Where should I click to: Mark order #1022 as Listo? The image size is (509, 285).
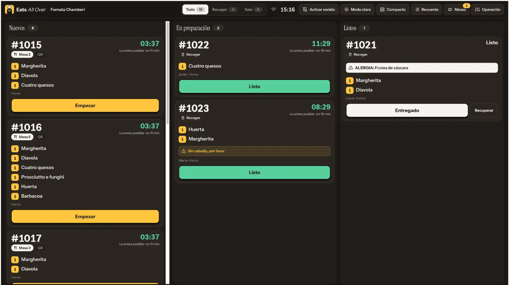pos(255,86)
